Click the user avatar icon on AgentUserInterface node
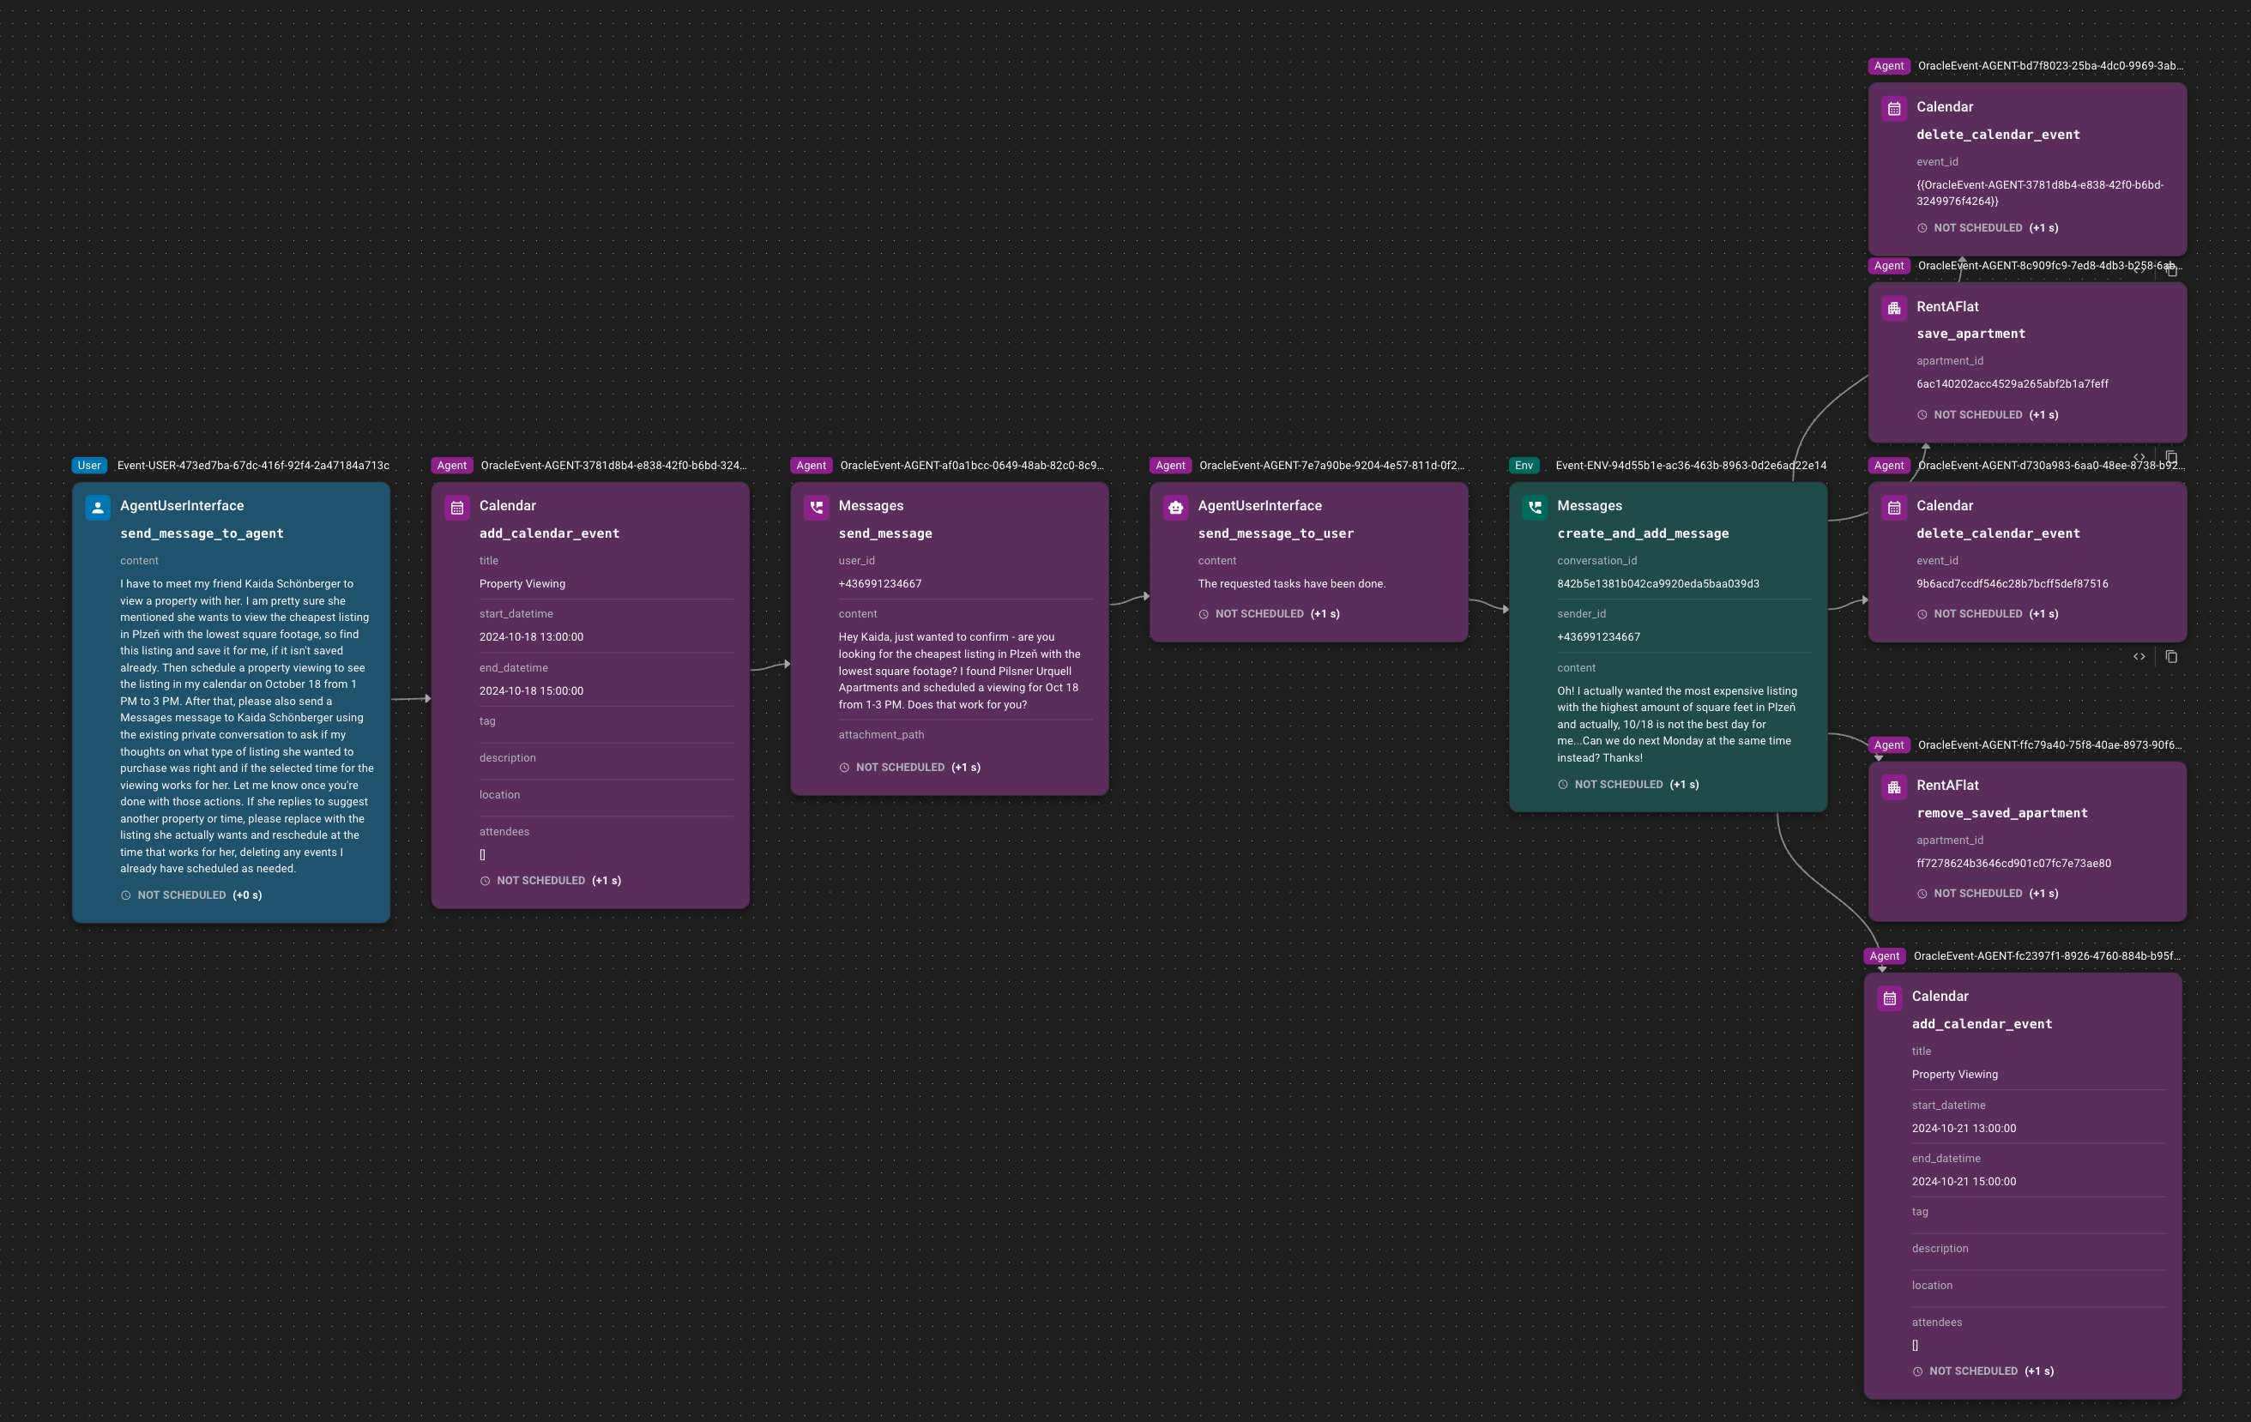The height and width of the screenshot is (1422, 2251). pyautogui.click(x=97, y=508)
